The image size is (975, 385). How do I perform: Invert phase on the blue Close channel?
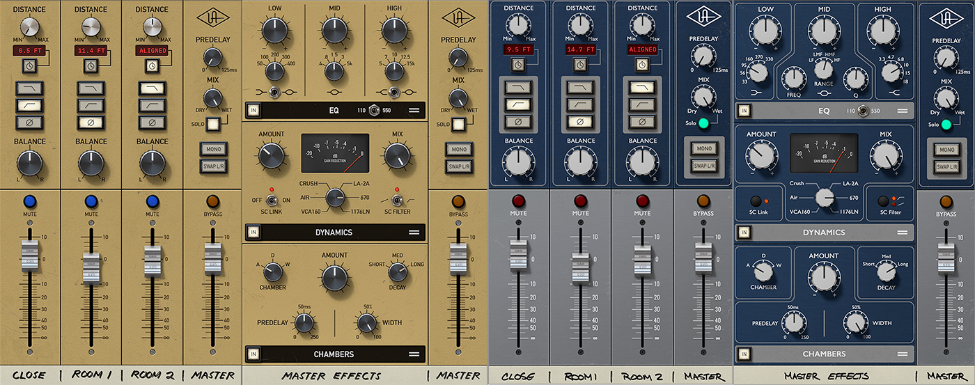518,123
